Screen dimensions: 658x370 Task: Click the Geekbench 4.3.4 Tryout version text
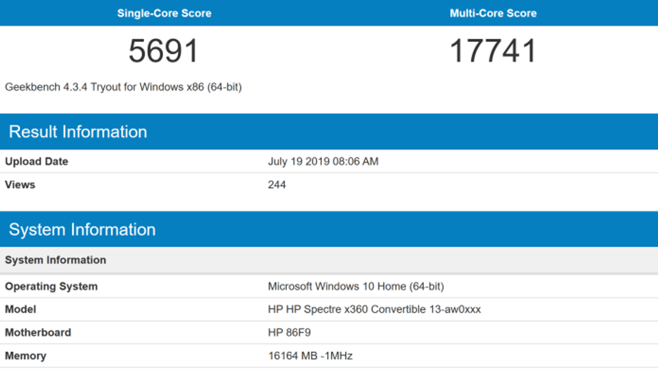[x=123, y=87]
